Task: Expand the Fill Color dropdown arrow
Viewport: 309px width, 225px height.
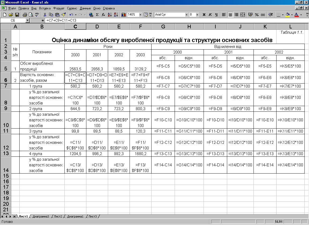Action: pyautogui.click(x=292, y=14)
